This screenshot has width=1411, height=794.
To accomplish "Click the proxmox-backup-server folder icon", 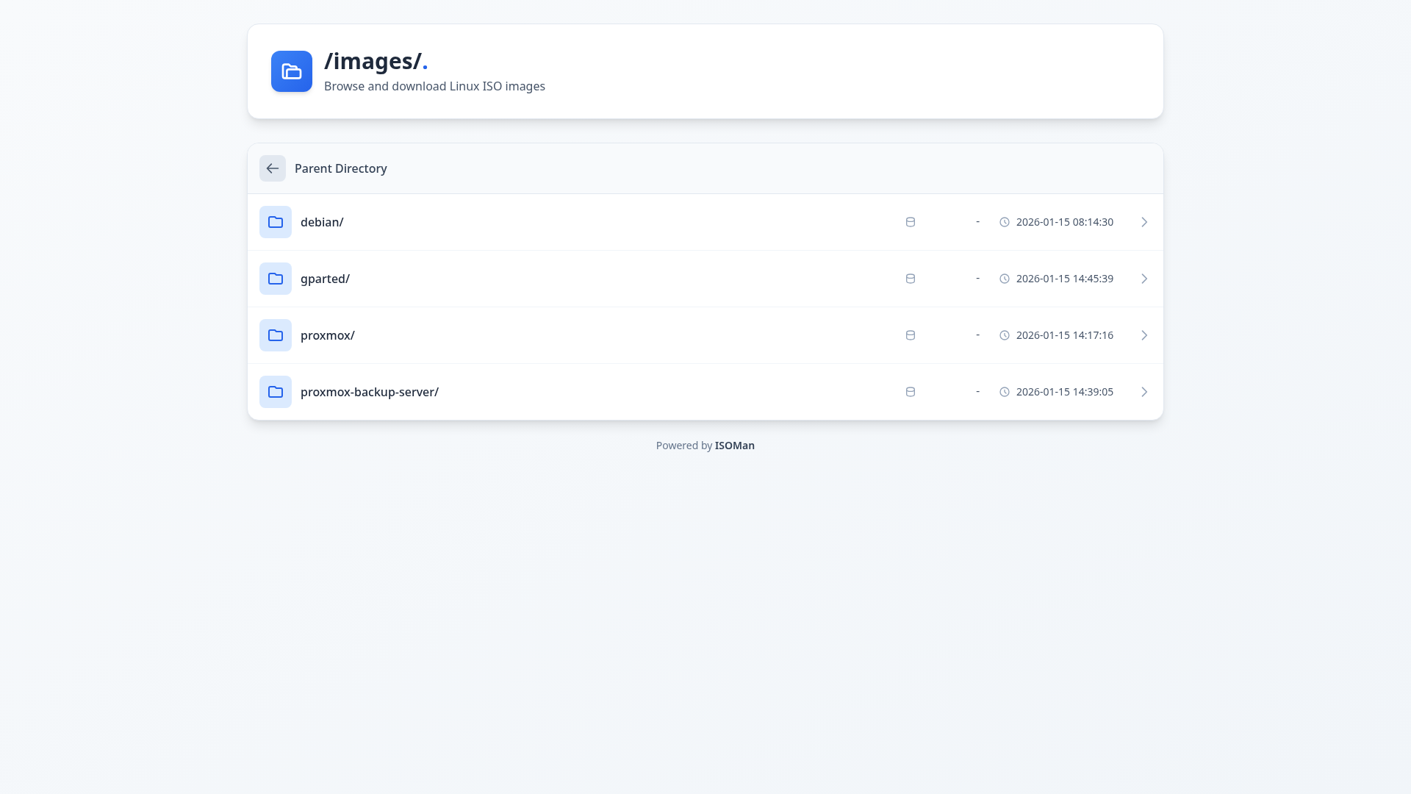I will click(276, 392).
